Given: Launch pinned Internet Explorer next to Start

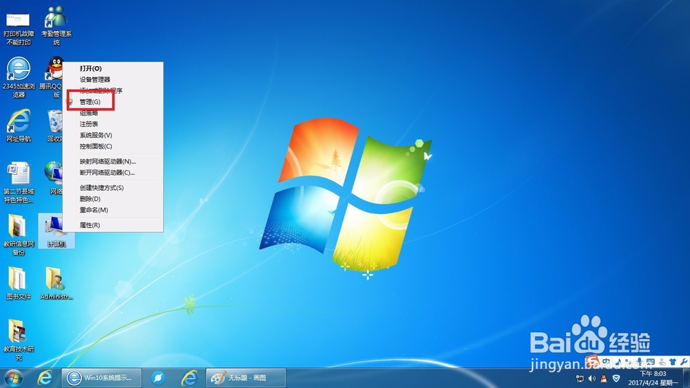Looking at the screenshot, I should [44, 378].
